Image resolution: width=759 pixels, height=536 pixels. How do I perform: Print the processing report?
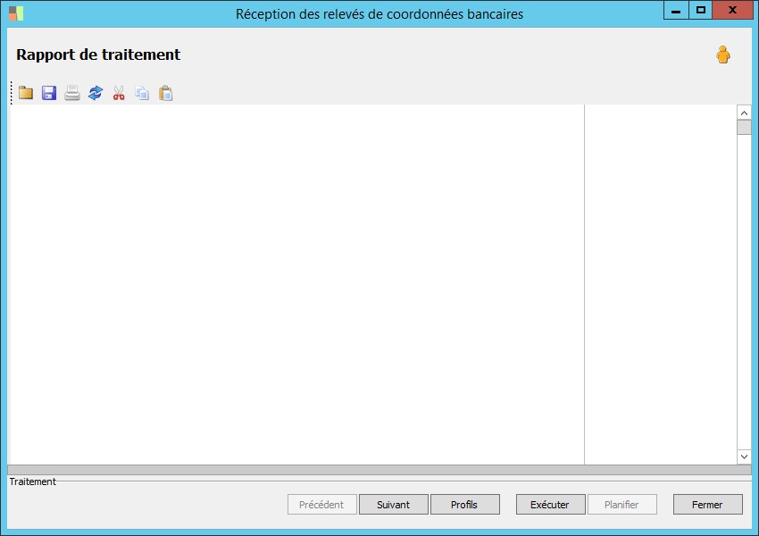[72, 93]
